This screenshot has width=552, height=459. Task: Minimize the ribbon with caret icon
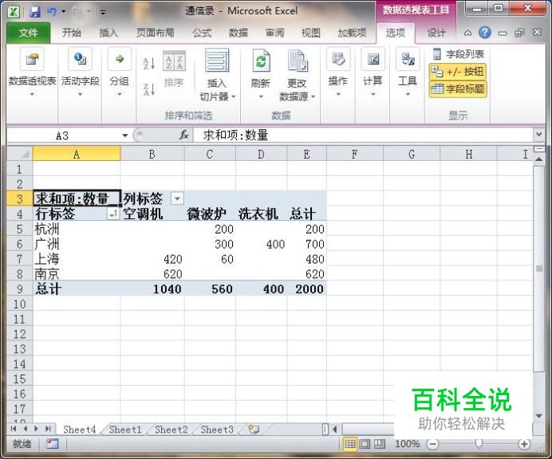coord(468,33)
